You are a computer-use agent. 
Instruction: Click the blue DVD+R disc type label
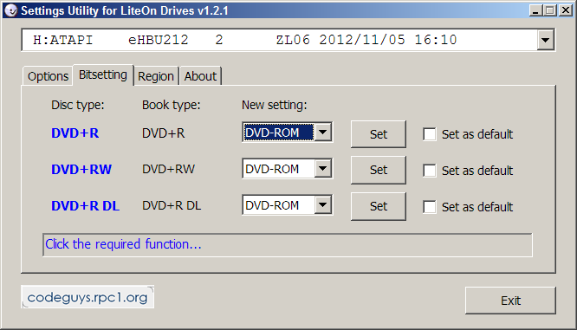tap(75, 133)
